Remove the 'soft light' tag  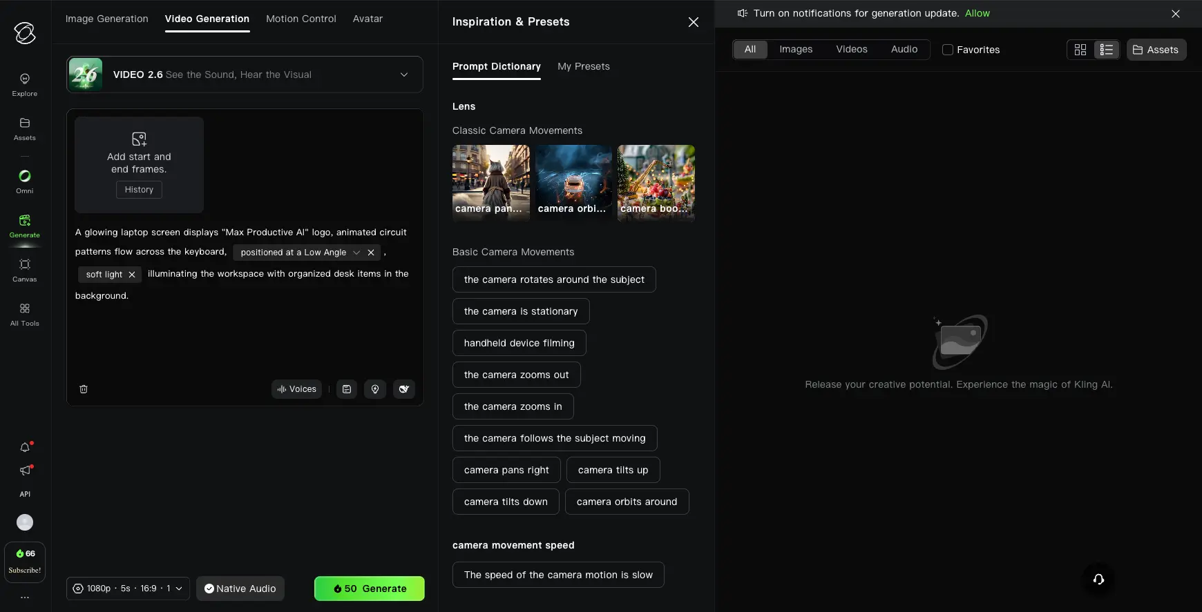[x=132, y=275]
